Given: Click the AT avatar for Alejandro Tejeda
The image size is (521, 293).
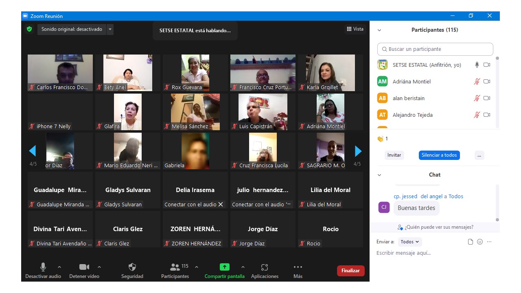Looking at the screenshot, I should [382, 115].
